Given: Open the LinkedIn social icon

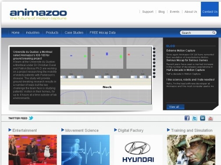Looking at the screenshot, I should (x=203, y=118).
